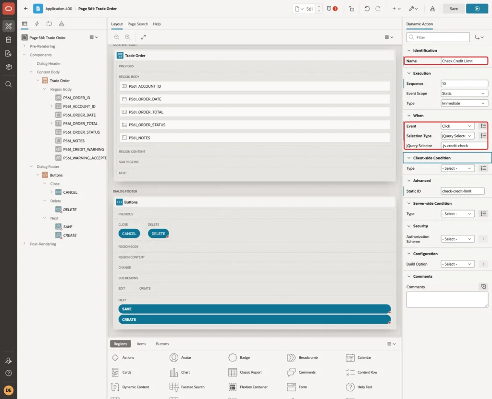Redo the last change
492x399 pixels.
(378, 9)
